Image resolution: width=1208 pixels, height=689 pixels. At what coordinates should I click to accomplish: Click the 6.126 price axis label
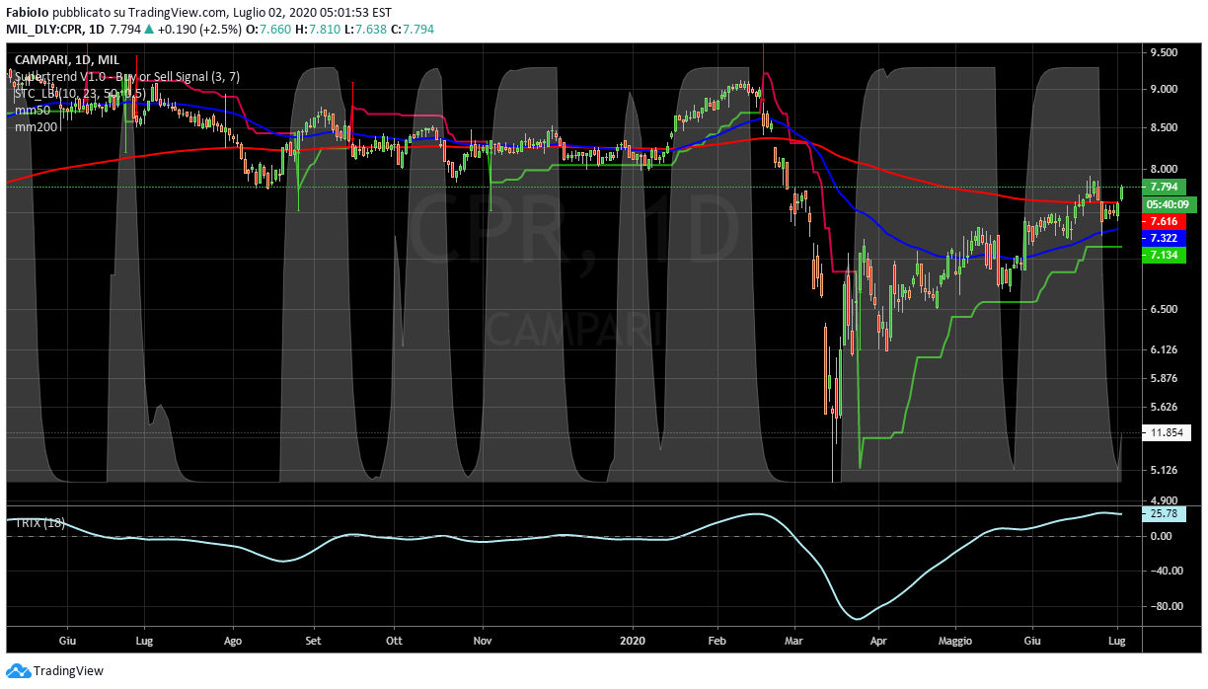click(1164, 349)
